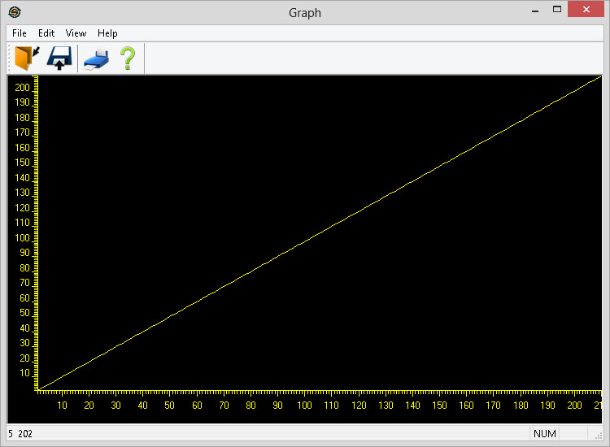Click the Save floppy disk icon
This screenshot has height=447, width=610.
[x=59, y=59]
